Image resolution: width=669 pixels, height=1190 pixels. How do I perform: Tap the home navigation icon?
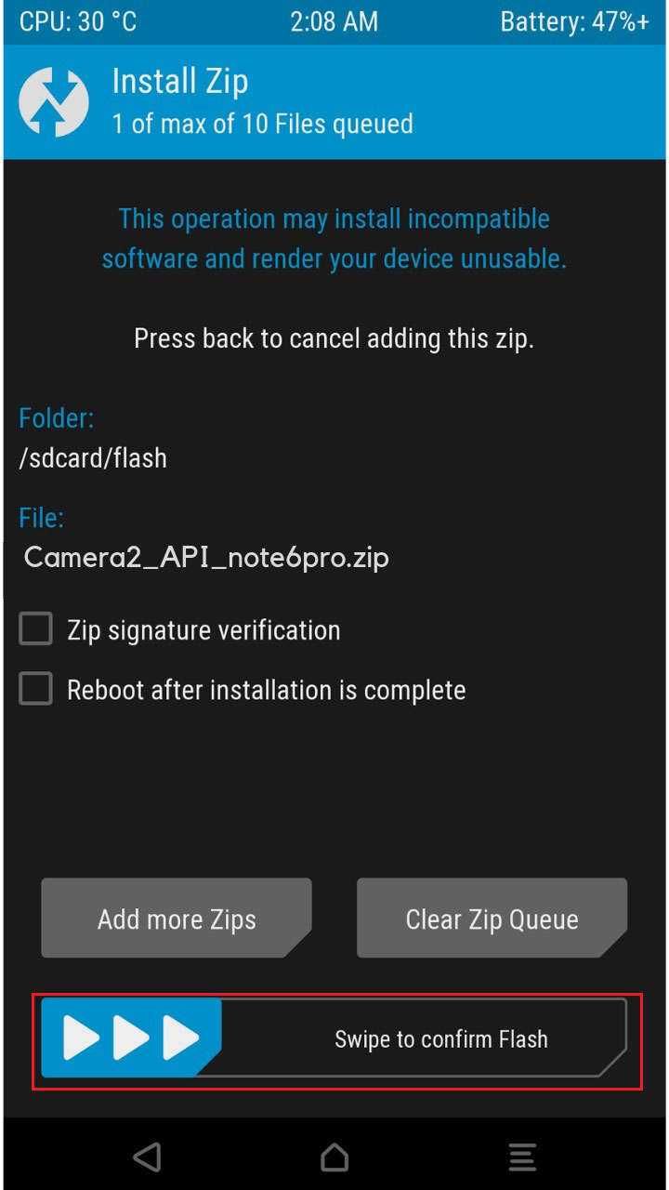coord(334,1157)
